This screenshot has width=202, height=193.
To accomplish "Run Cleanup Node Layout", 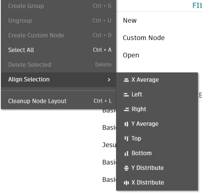I will [37, 101].
